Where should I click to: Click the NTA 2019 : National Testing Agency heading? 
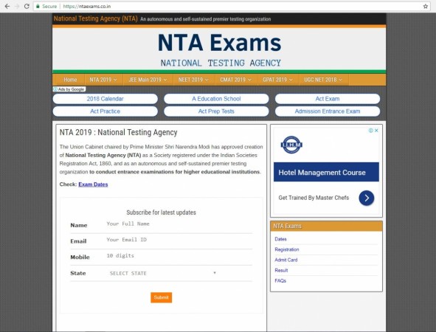119,132
